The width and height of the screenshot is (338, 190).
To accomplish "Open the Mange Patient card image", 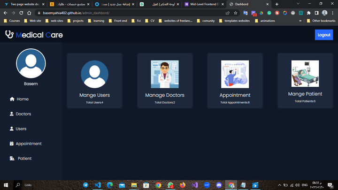I will coord(305,74).
